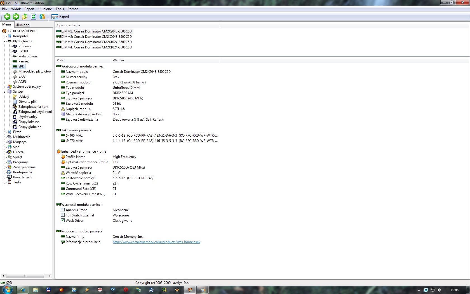Image resolution: width=470 pixels, height=294 pixels.
Task: Click the volume speaker tray icon
Action: coord(439,290)
